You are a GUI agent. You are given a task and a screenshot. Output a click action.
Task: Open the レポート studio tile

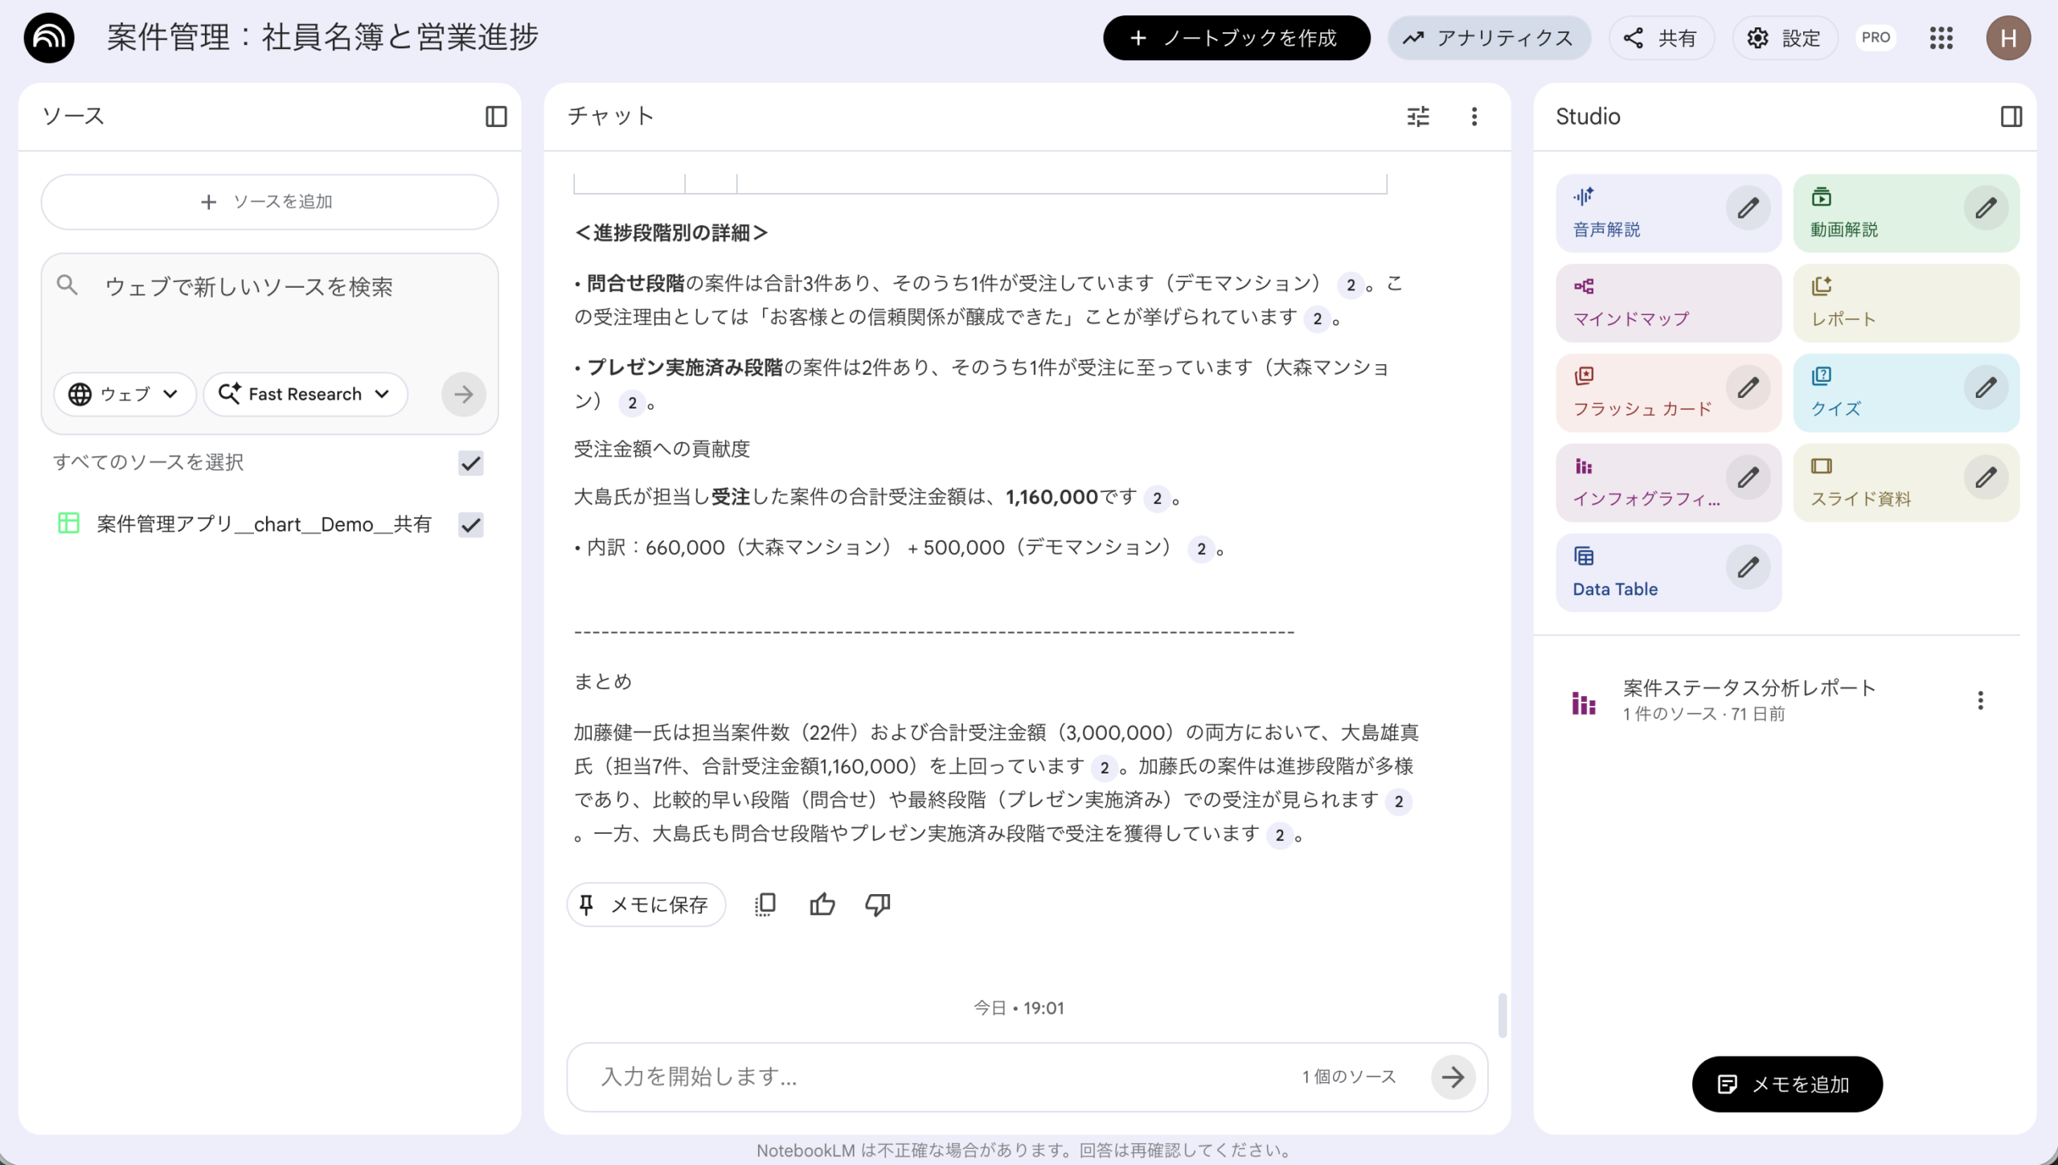[1905, 303]
